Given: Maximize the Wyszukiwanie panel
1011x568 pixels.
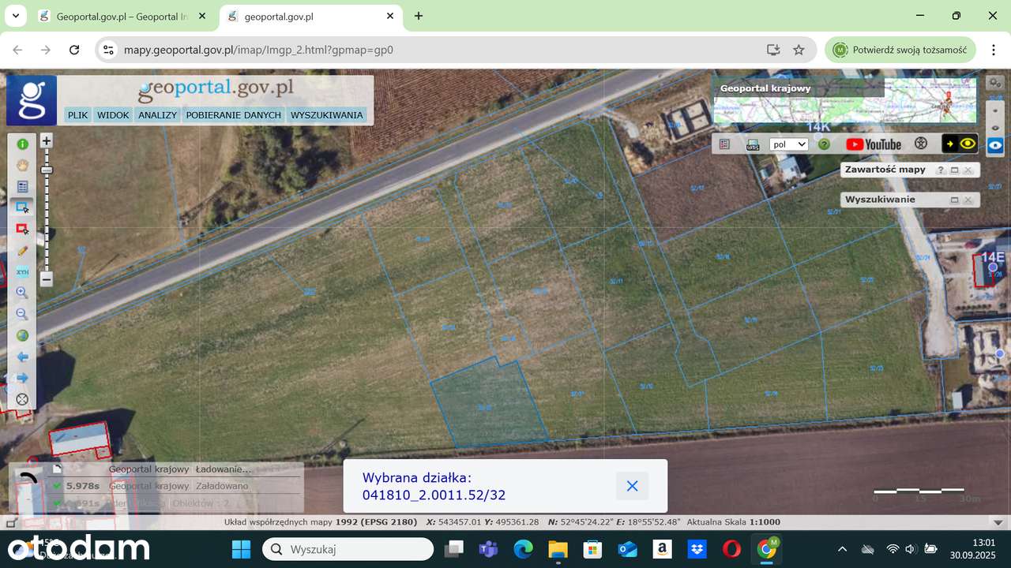Looking at the screenshot, I should [954, 200].
